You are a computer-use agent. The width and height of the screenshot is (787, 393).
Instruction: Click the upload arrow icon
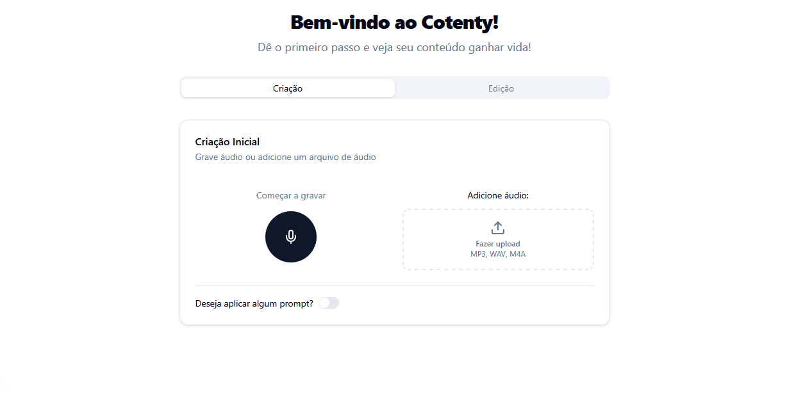pos(498,228)
